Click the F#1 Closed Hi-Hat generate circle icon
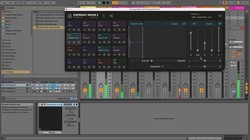The height and width of the screenshot is (140, 250). (x=104, y=54)
